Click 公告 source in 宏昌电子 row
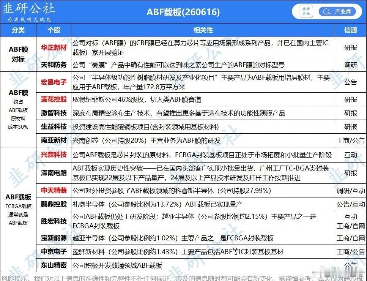The image size is (367, 281). click(351, 82)
